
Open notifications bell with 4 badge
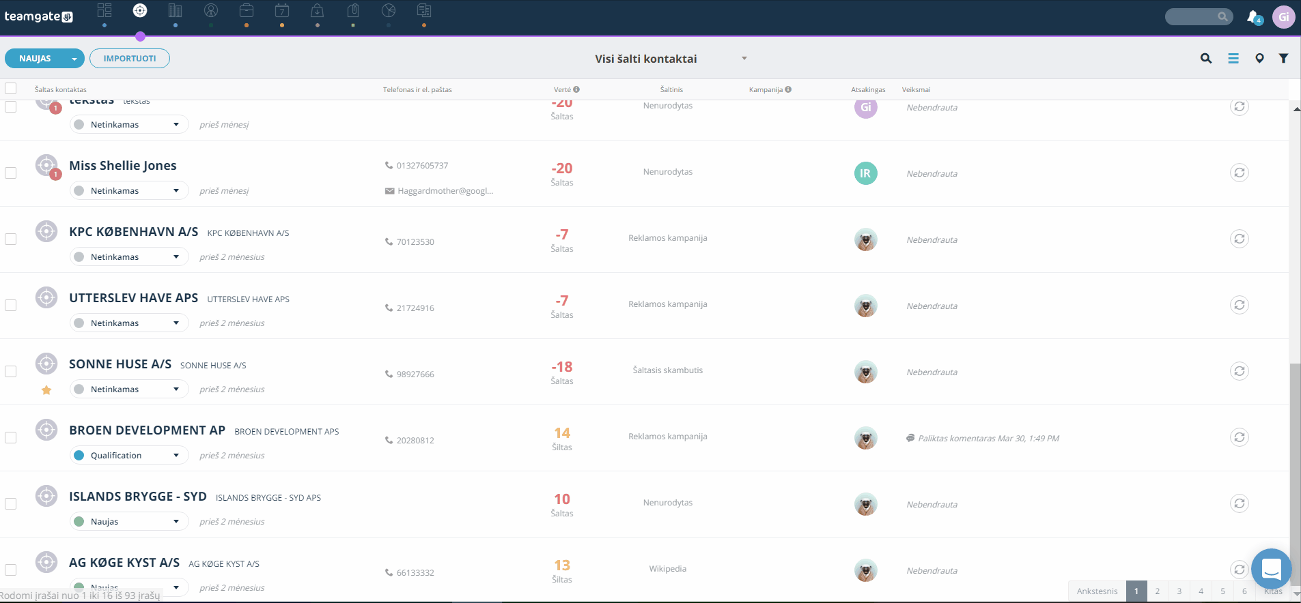pos(1254,17)
